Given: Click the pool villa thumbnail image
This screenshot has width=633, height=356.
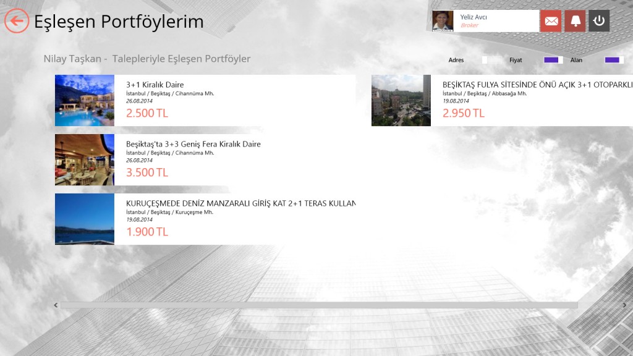Looking at the screenshot, I should pos(85,100).
